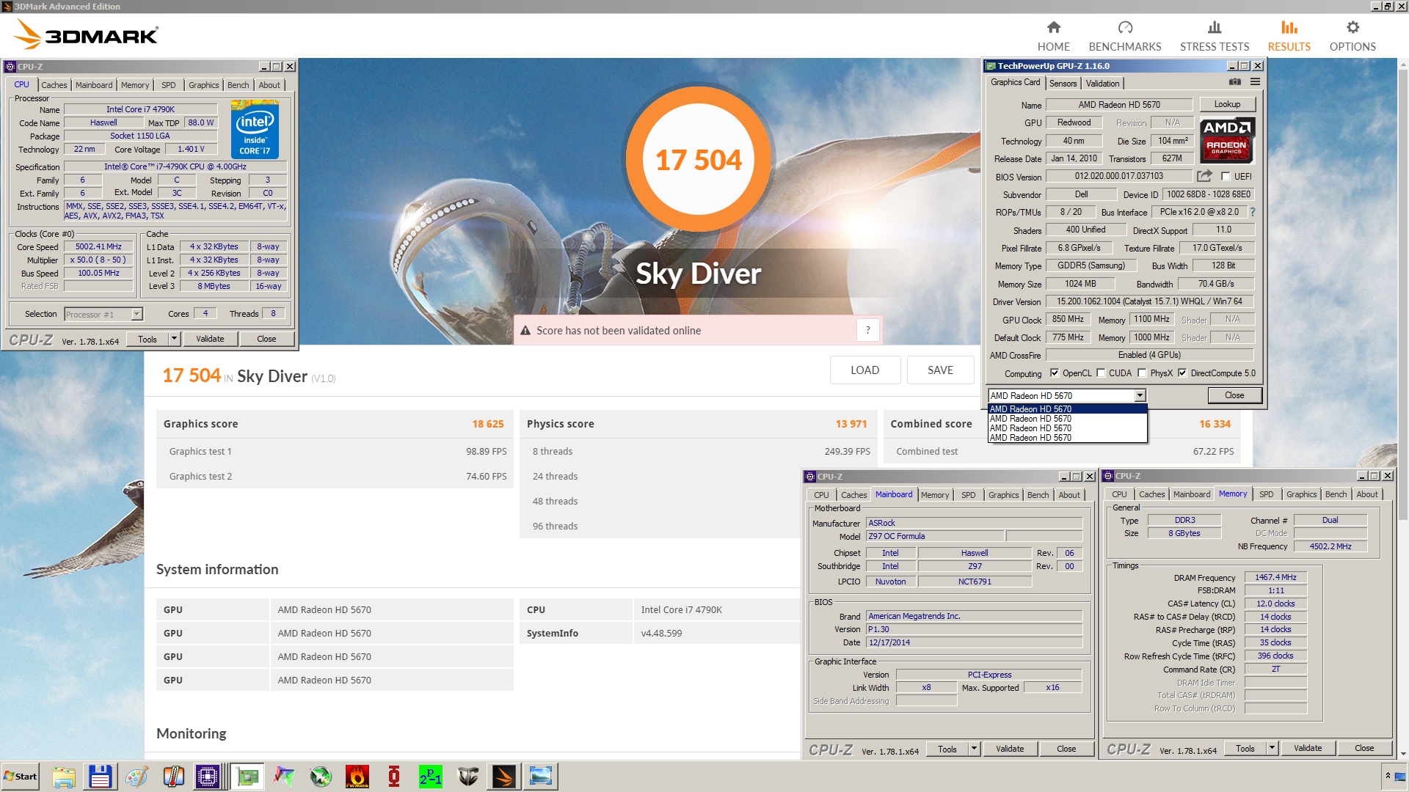Open the SPD tab in top-left CPU-Z
Viewport: 1409px width, 792px height.
168,85
